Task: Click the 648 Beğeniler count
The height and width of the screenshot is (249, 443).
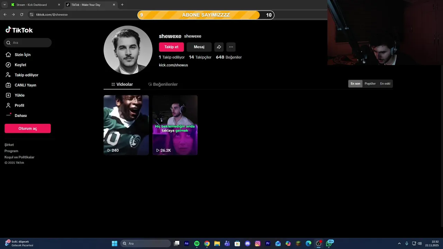Action: [x=229, y=57]
